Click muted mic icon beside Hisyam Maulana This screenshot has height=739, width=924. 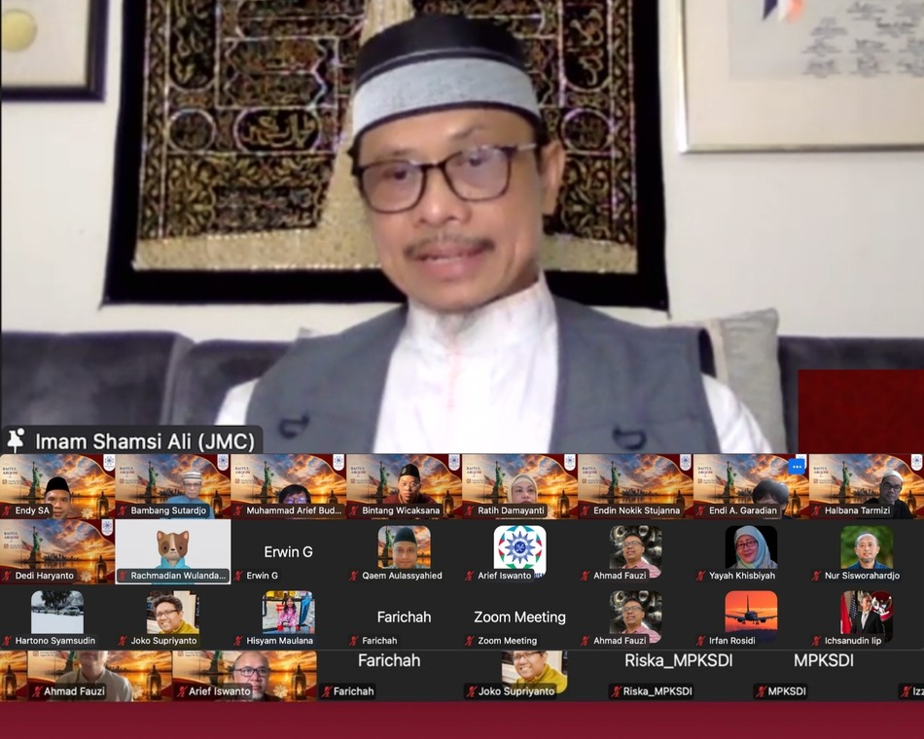(x=238, y=641)
